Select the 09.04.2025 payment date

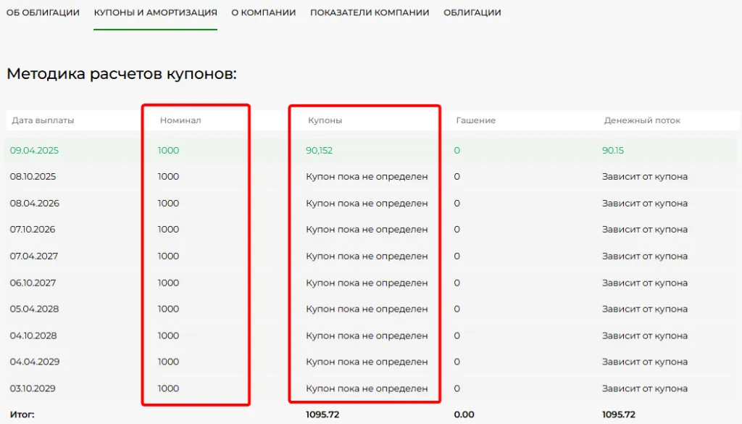pos(34,151)
